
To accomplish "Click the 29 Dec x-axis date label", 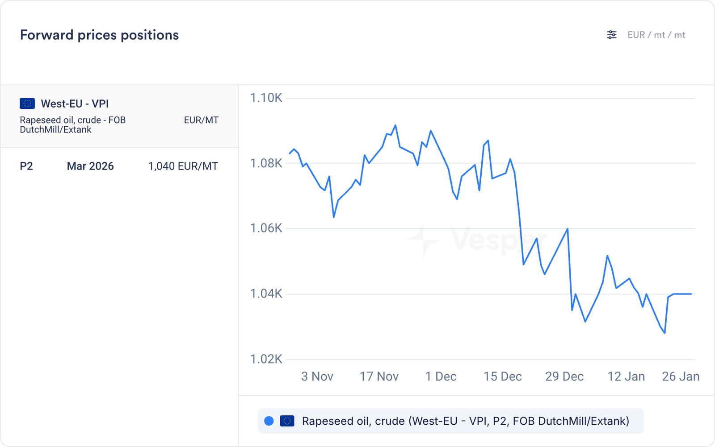I will click(x=564, y=377).
